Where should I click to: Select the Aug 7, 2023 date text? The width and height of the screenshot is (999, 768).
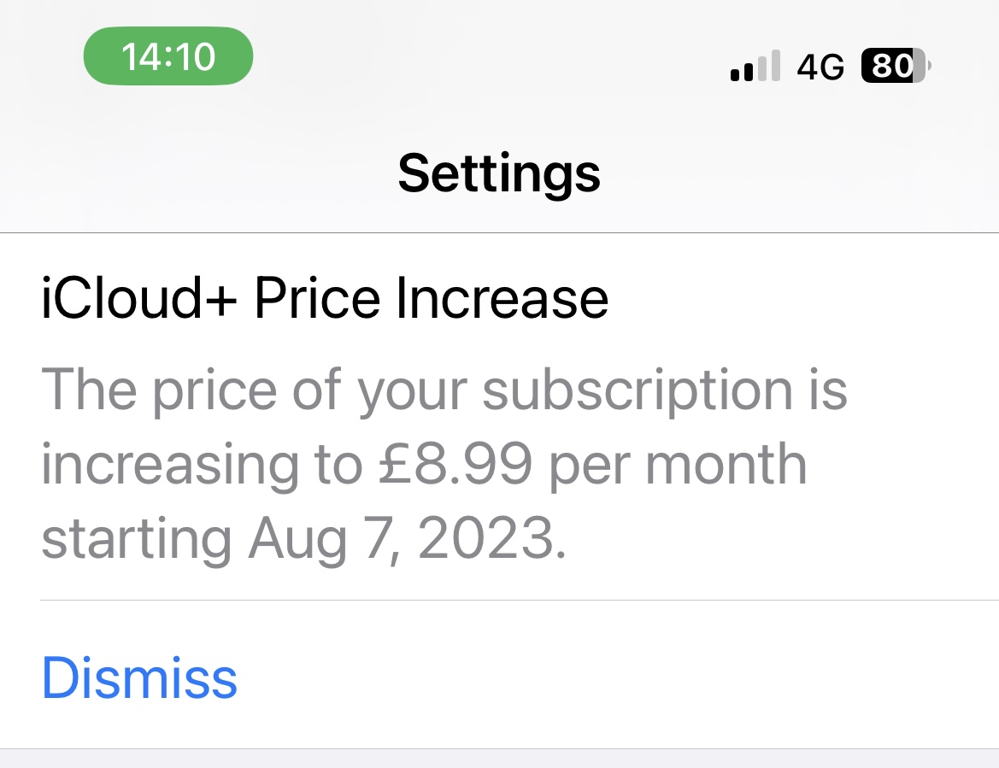pos(407,539)
